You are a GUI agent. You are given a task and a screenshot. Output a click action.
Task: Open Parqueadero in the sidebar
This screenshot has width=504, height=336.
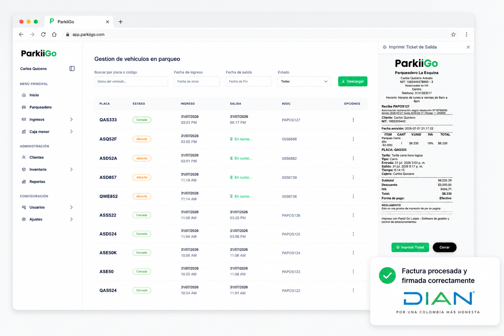click(40, 107)
